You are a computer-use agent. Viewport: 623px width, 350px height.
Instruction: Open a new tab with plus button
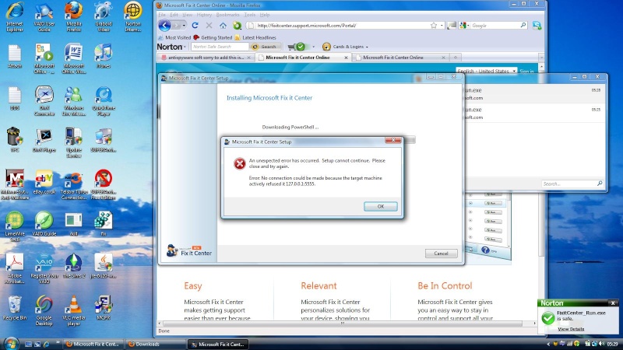pyautogui.click(x=456, y=58)
